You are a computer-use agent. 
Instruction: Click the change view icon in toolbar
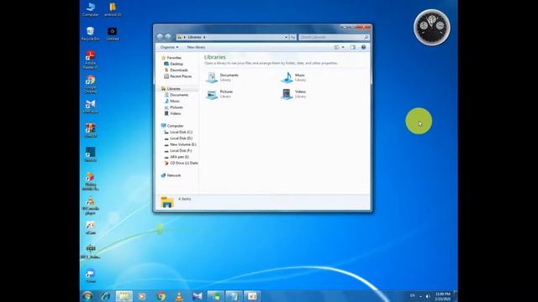tap(336, 47)
